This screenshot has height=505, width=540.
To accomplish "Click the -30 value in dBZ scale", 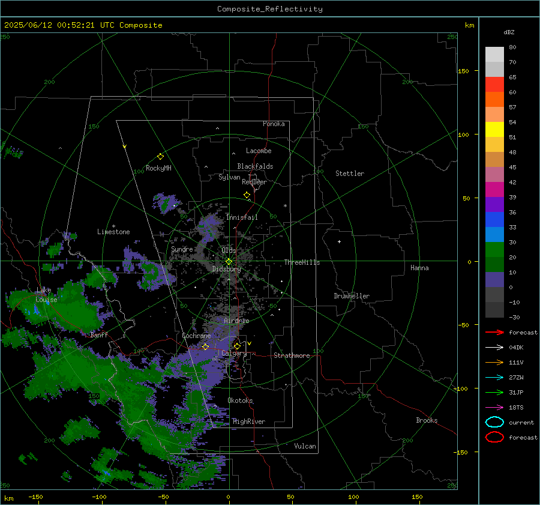I will (x=514, y=317).
